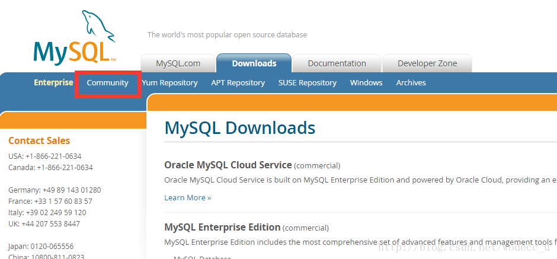Viewport: 557px width, 259px height.
Task: Select the Japan: 0120-065556 line
Action: pyautogui.click(x=41, y=246)
